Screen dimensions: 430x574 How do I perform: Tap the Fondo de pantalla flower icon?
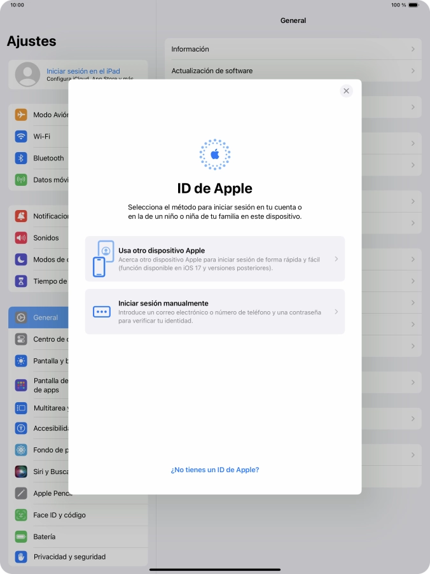click(21, 450)
